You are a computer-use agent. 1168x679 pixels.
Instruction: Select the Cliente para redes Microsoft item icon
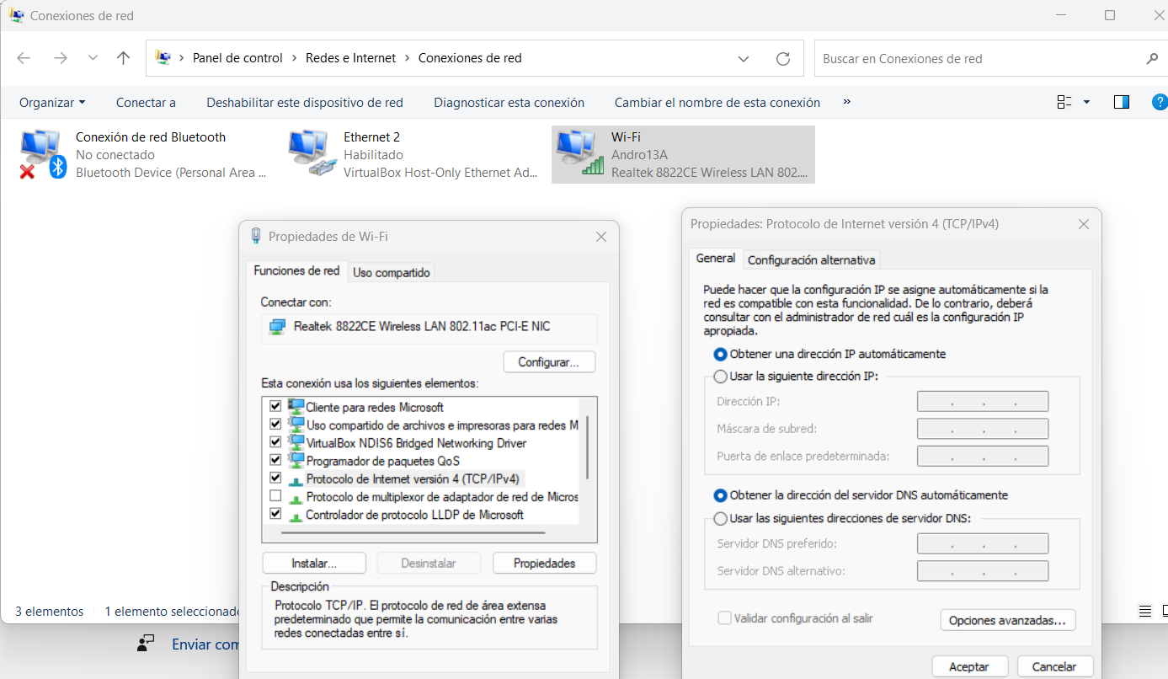tap(296, 406)
